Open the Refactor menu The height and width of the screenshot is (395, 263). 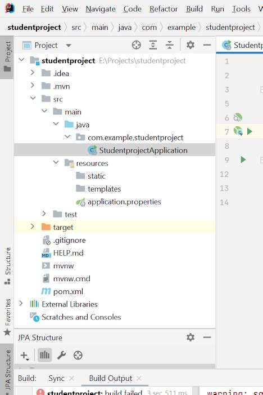click(x=164, y=9)
